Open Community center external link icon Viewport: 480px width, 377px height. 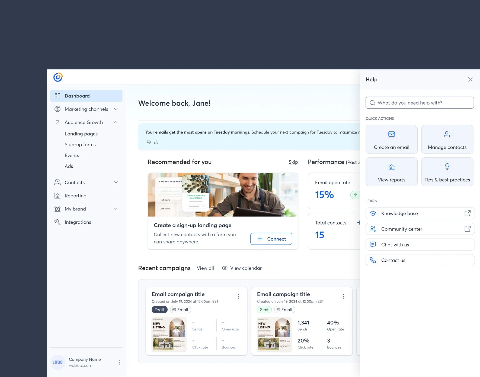coord(468,229)
